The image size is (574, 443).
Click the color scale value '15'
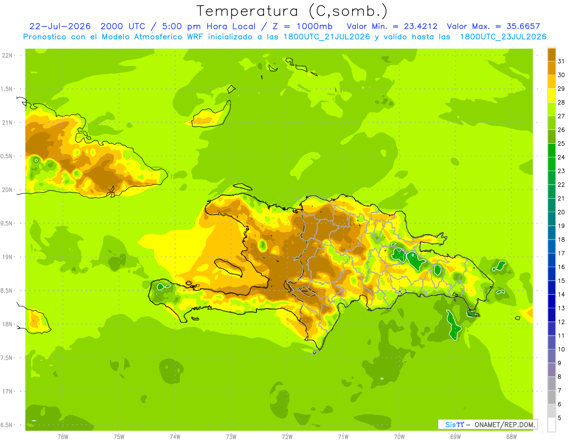click(562, 281)
